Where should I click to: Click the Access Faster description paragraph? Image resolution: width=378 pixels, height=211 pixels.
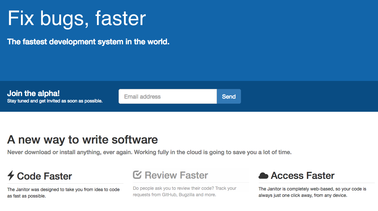pos(312,192)
